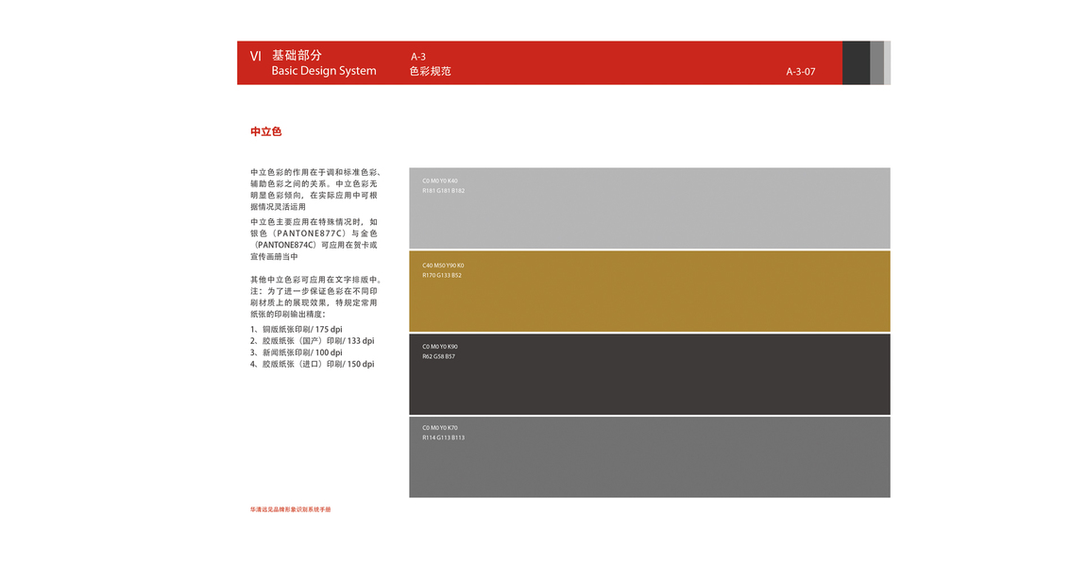Click the 'PANTONE877C' silver reference text

point(309,233)
